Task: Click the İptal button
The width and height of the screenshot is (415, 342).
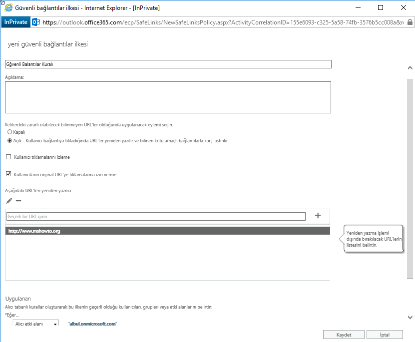Action: [x=385, y=335]
